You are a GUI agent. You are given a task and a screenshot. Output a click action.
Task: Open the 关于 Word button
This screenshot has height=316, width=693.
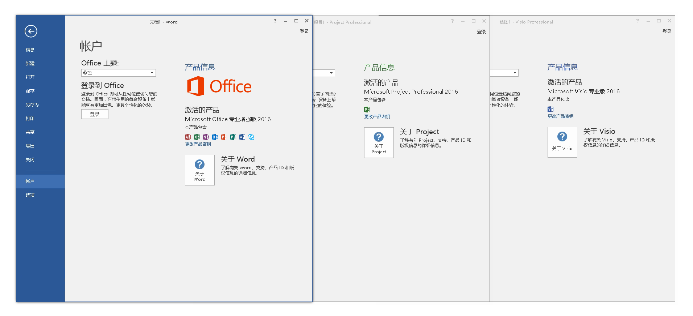click(200, 170)
